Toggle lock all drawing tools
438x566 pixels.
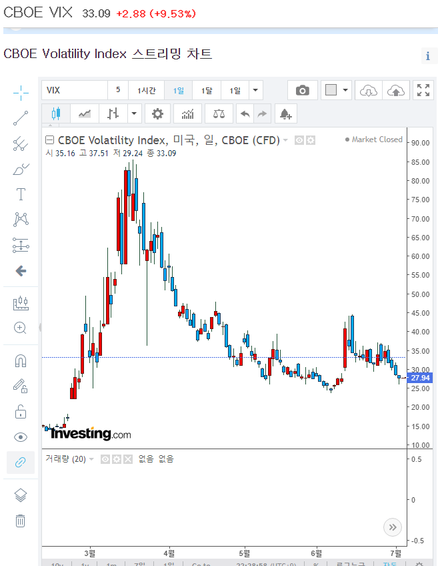(21, 412)
